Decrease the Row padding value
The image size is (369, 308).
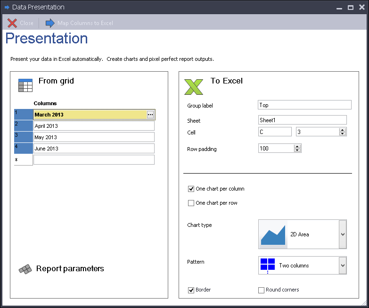[x=297, y=150]
